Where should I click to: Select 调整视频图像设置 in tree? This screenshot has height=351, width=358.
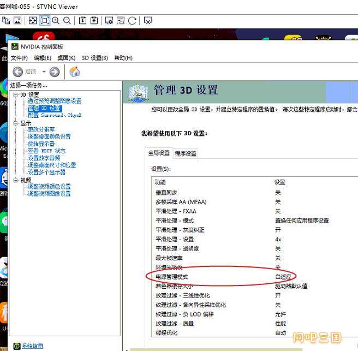pyautogui.click(x=49, y=193)
